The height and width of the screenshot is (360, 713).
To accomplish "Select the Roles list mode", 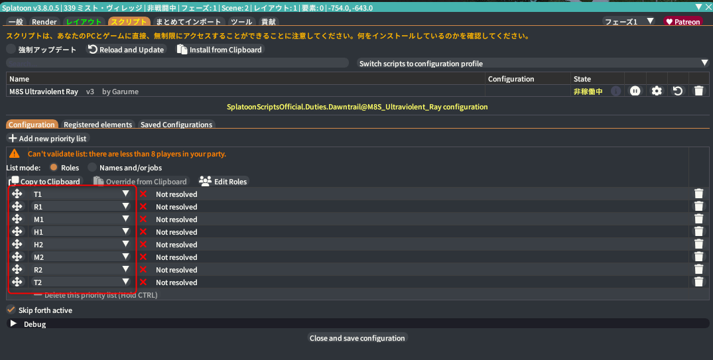I will click(x=54, y=167).
